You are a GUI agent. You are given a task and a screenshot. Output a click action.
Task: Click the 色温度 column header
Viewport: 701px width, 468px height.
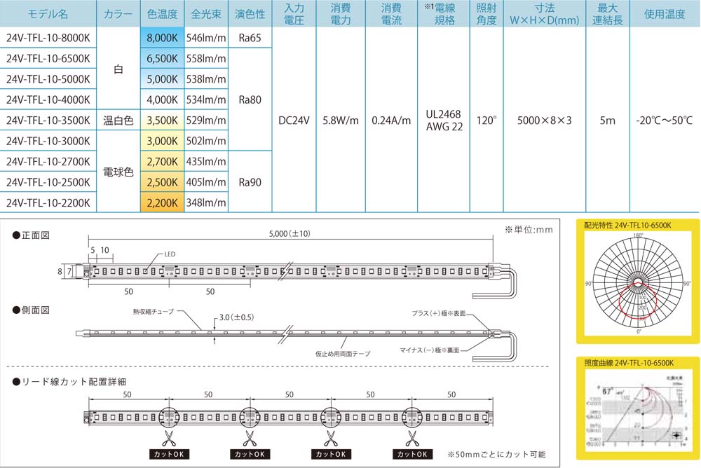click(163, 14)
